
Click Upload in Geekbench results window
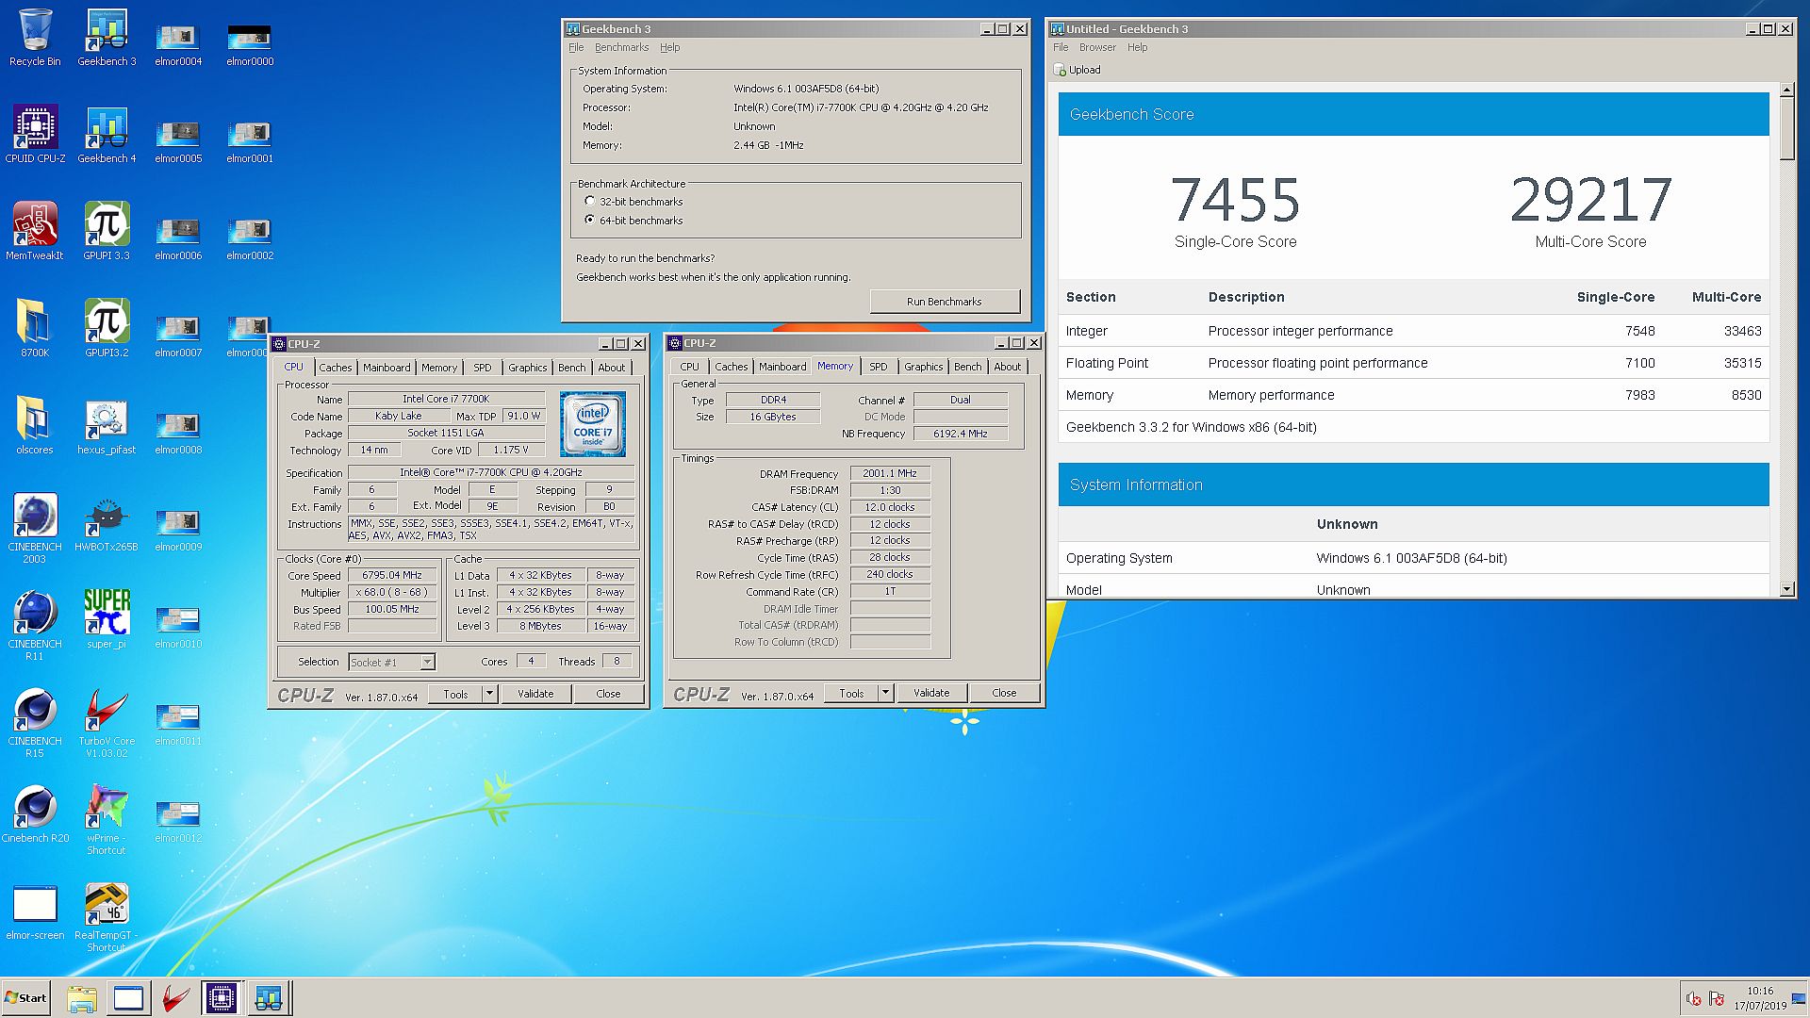(x=1077, y=70)
